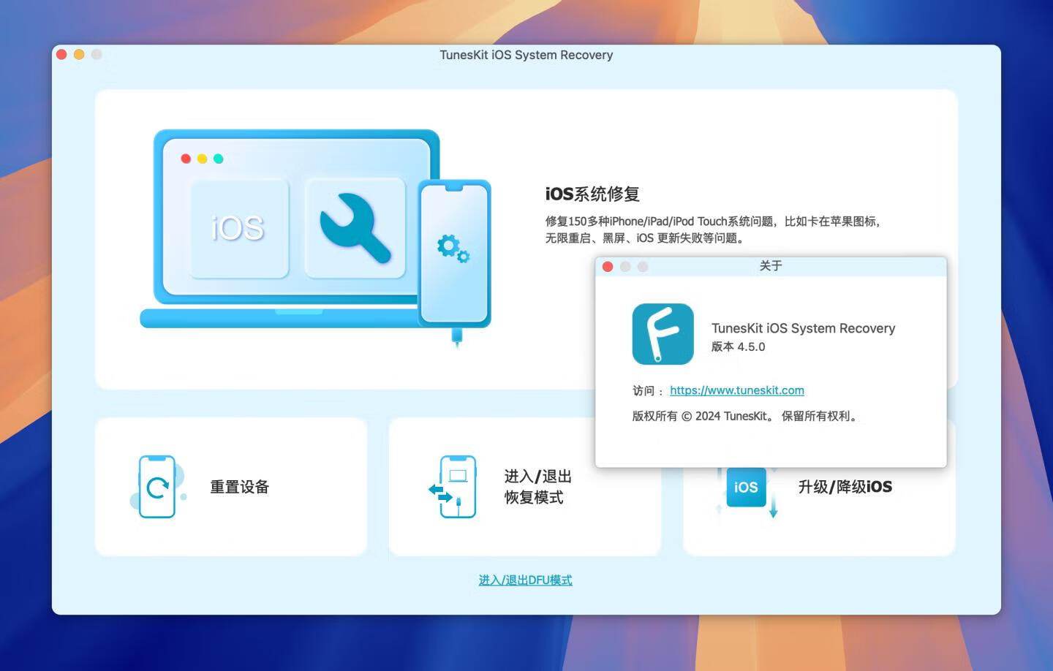Viewport: 1053px width, 671px height.
Task: Click the repair description paragraph
Action: [714, 230]
